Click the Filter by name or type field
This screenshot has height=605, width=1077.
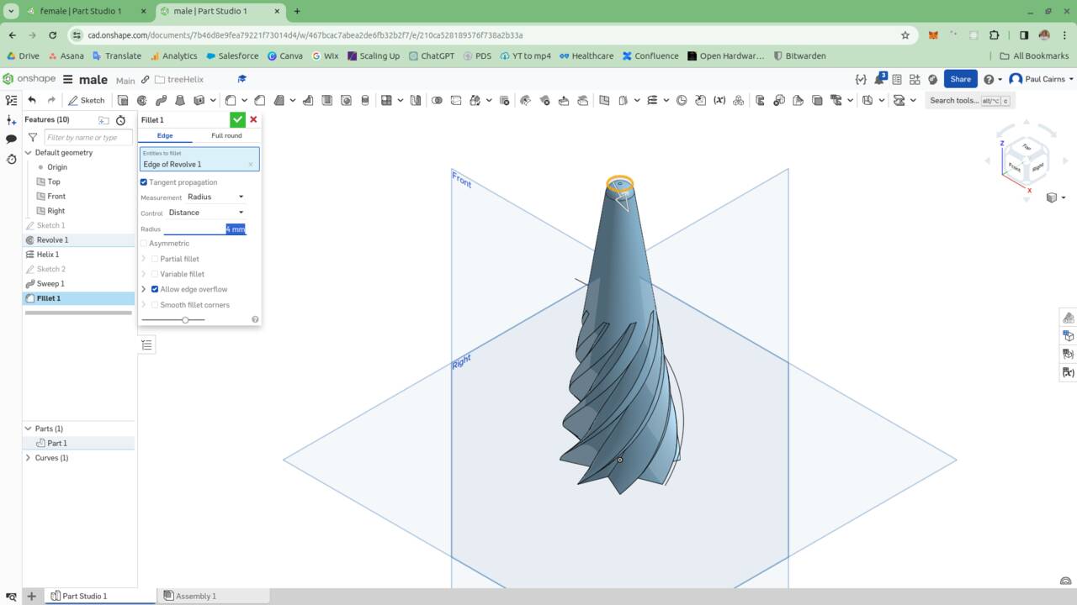point(88,137)
